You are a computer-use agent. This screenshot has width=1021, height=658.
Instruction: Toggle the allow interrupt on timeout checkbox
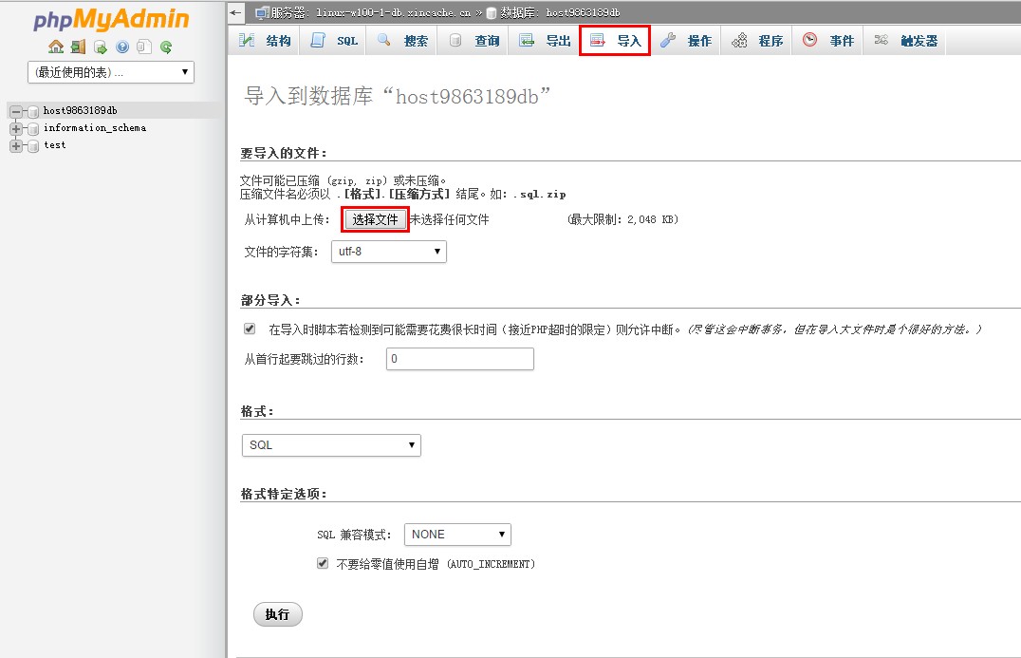250,329
